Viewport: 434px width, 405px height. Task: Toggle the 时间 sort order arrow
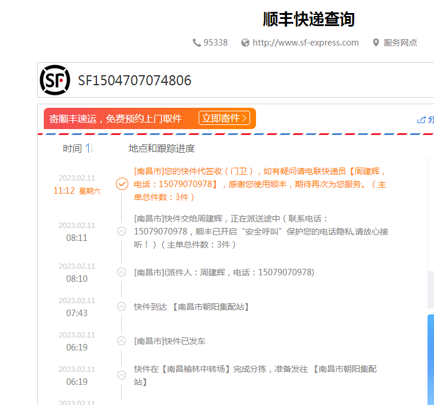tap(89, 148)
